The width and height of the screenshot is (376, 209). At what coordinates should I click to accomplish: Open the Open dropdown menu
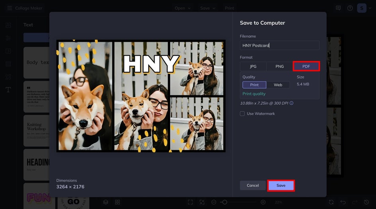pos(182,8)
